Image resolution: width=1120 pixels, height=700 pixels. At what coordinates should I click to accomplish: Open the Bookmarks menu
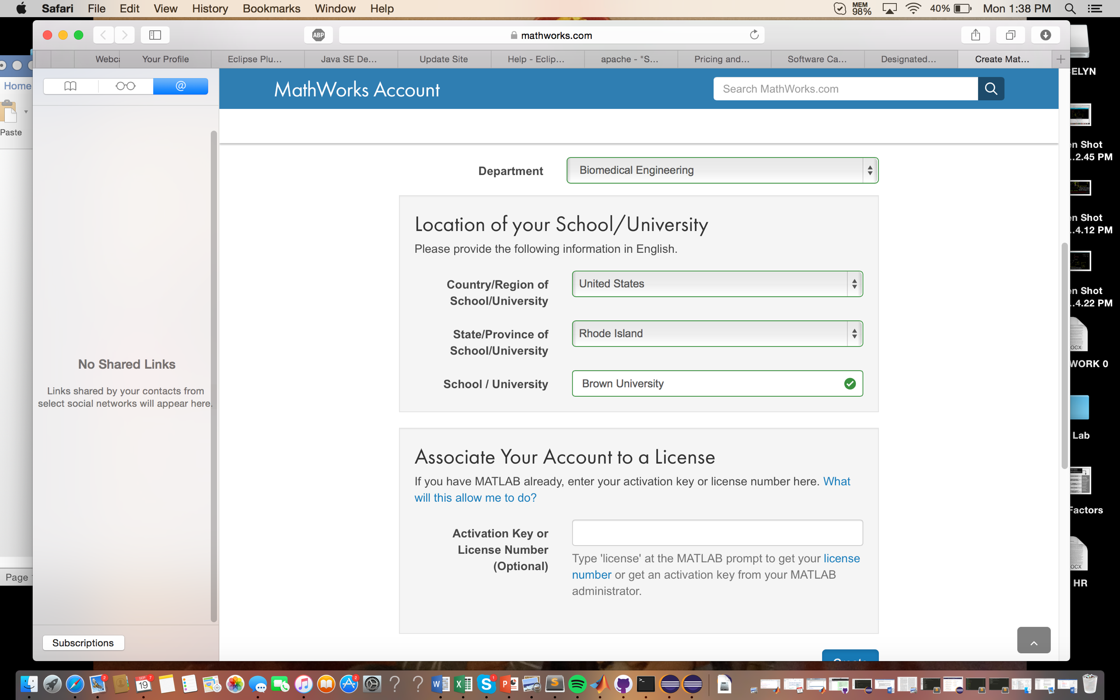271,8
